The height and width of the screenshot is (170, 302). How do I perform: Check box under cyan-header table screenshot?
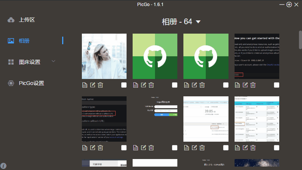pyautogui.click(x=277, y=148)
